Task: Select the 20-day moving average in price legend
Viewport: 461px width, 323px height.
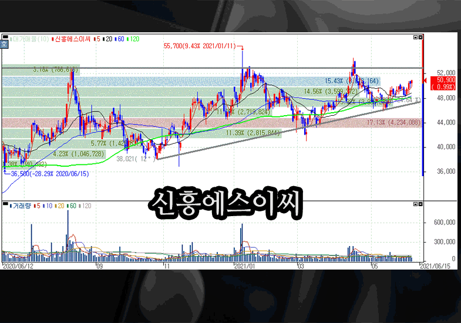Action: point(107,39)
